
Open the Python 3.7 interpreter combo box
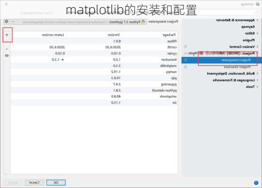(79, 22)
